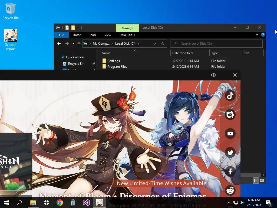Open Discord link in Genshin launcher
The width and height of the screenshot is (277, 208).
pos(230,115)
